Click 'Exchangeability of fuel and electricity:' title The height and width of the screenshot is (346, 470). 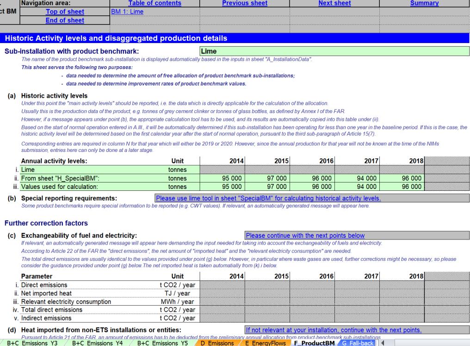[x=79, y=236]
